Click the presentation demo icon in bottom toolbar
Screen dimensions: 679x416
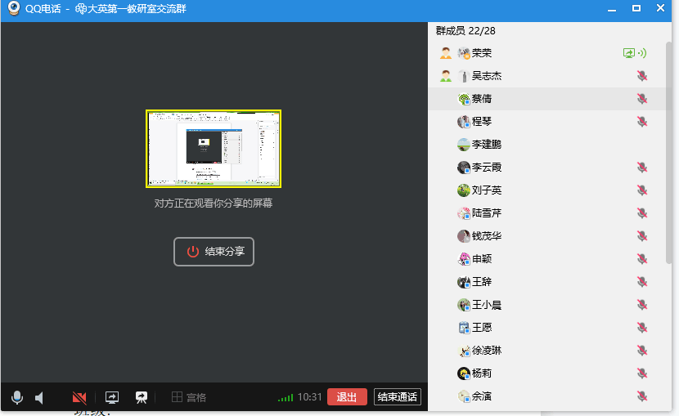(x=141, y=397)
